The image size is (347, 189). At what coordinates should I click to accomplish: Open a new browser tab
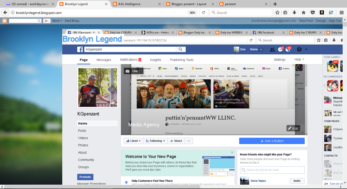(275, 4)
